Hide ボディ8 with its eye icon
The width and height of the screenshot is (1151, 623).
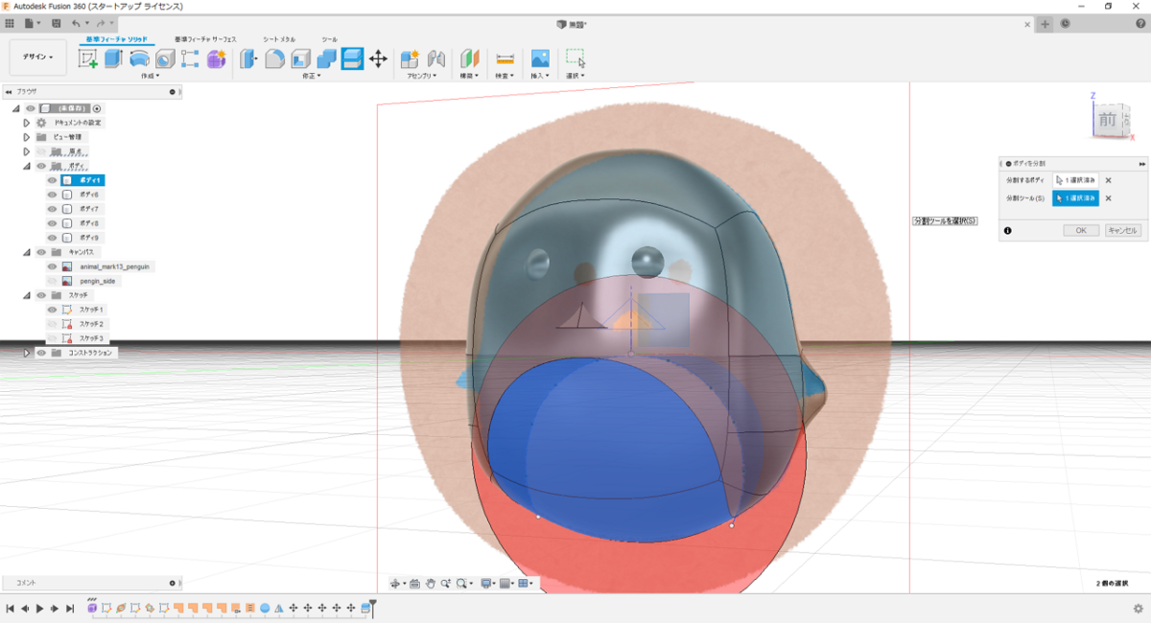point(52,223)
